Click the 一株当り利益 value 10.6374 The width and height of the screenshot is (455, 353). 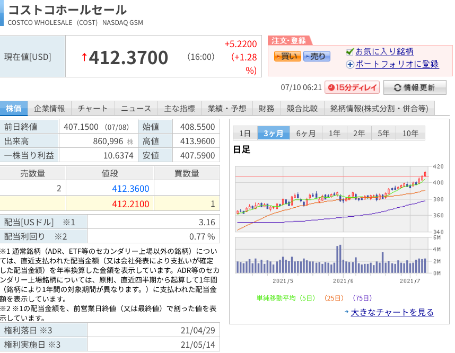click(118, 156)
